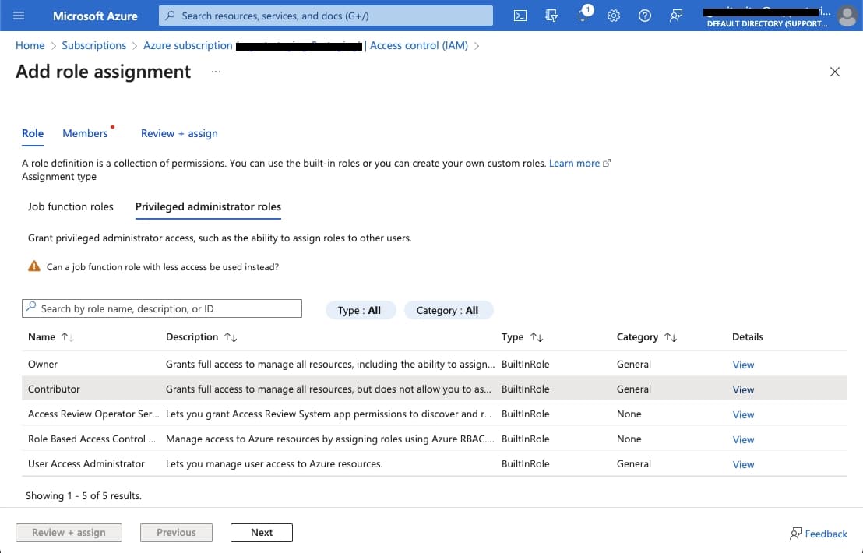Open the Help menu question mark
The height and width of the screenshot is (553, 863).
tap(644, 16)
